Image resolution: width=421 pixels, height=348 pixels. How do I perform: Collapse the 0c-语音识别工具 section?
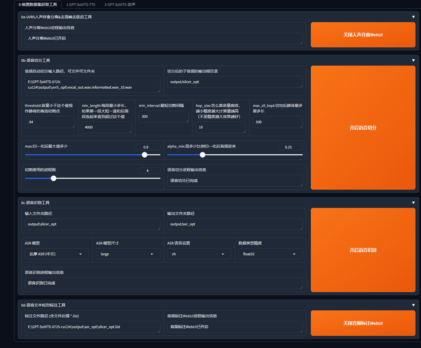tap(413, 203)
